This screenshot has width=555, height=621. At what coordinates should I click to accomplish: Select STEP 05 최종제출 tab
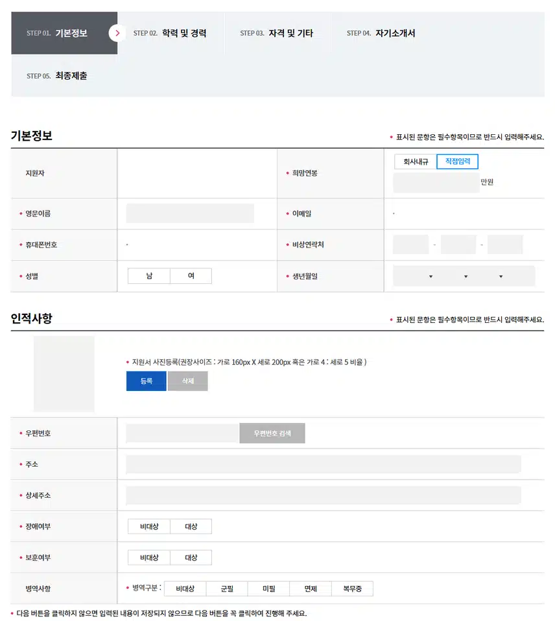tap(64, 76)
